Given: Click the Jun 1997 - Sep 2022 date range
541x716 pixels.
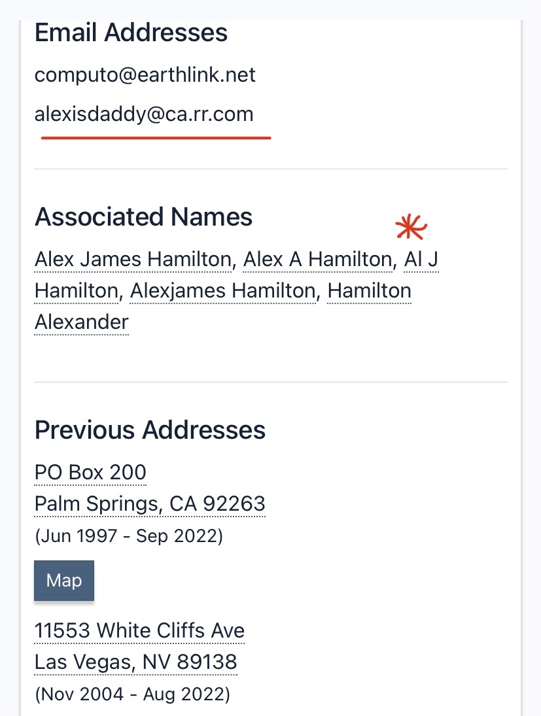Looking at the screenshot, I should click(129, 536).
